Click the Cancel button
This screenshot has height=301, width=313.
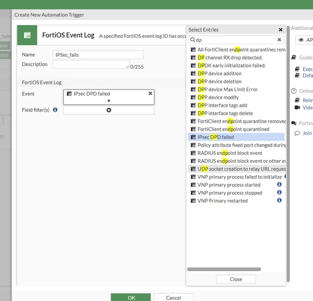pyautogui.click(x=173, y=298)
